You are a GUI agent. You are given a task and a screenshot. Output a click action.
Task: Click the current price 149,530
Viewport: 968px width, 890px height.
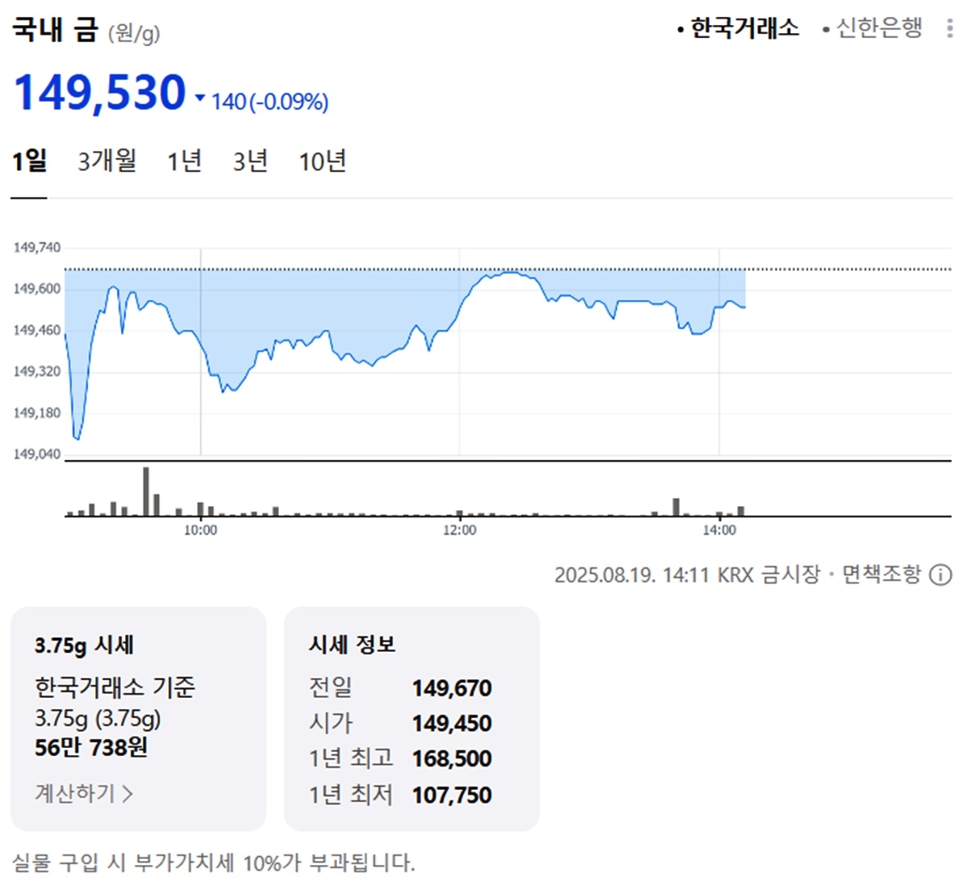(100, 92)
